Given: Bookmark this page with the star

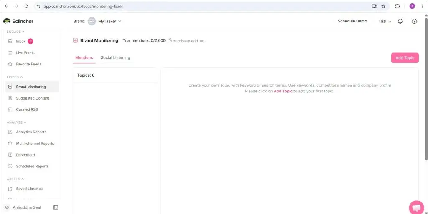Looking at the screenshot, I should pyautogui.click(x=383, y=6).
